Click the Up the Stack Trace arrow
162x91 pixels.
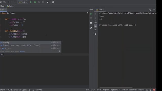click(95, 14)
